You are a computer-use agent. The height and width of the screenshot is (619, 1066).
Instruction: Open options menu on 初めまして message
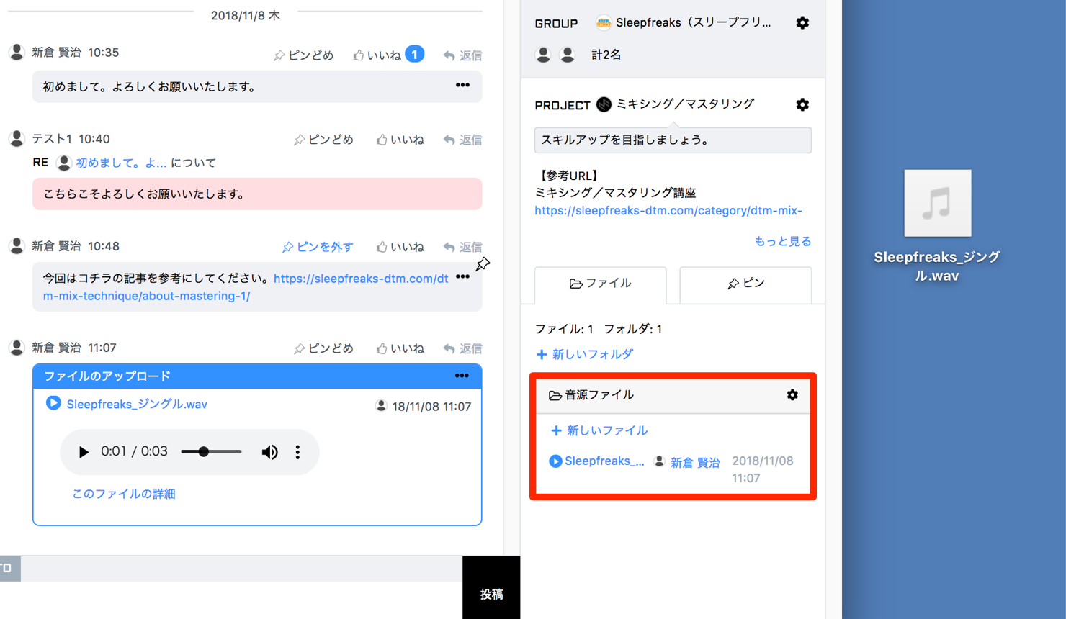click(462, 86)
